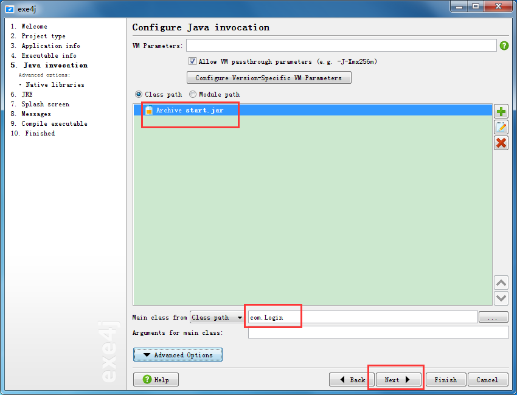This screenshot has width=517, height=395.
Task: Click the browse main class ellipsis button
Action: point(493,318)
